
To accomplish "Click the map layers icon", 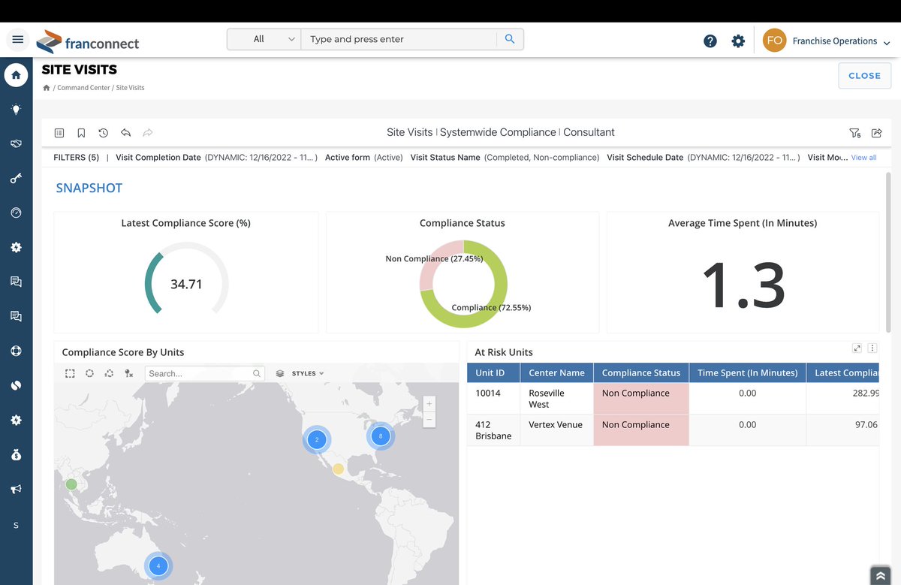I will (x=280, y=373).
